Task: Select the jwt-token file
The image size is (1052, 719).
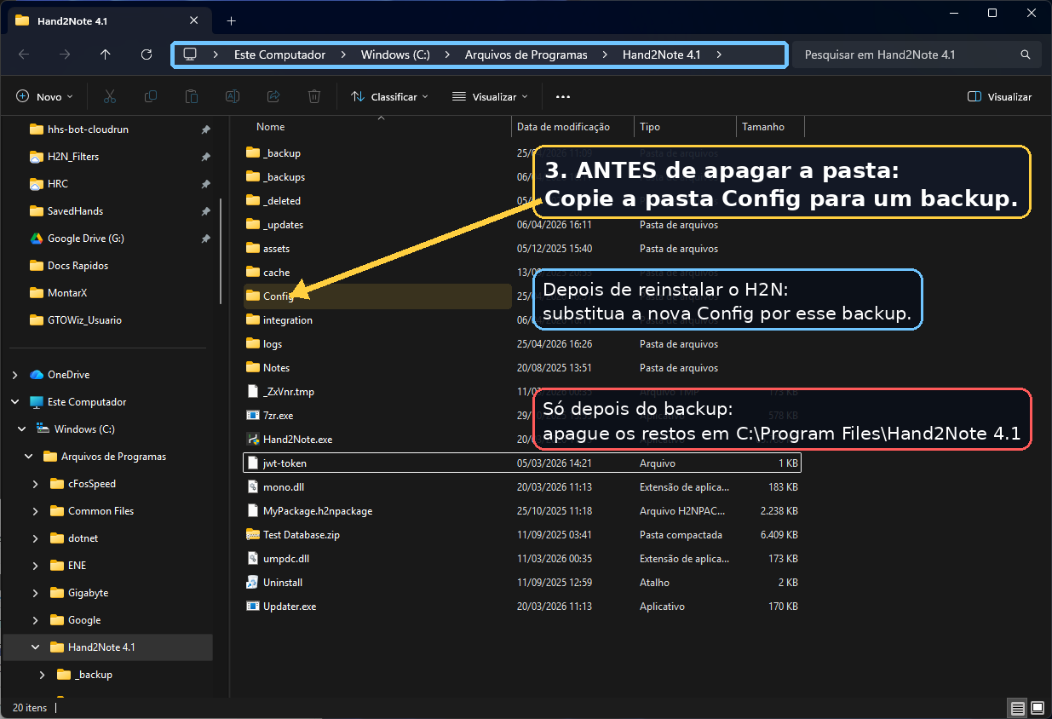Action: [521, 463]
